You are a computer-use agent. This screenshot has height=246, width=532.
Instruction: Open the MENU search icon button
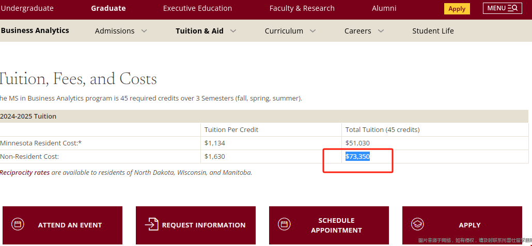tap(503, 8)
